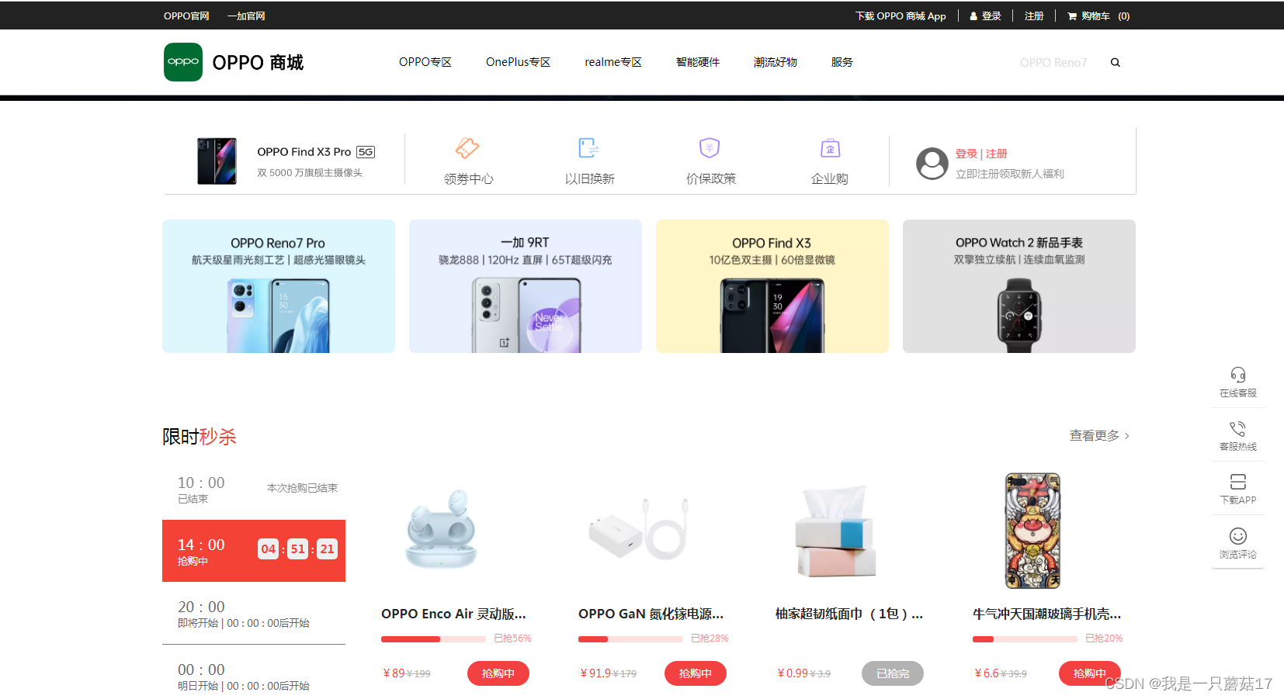Open OnePlus专区 navigation menu
This screenshot has width=1284, height=699.
(x=518, y=62)
